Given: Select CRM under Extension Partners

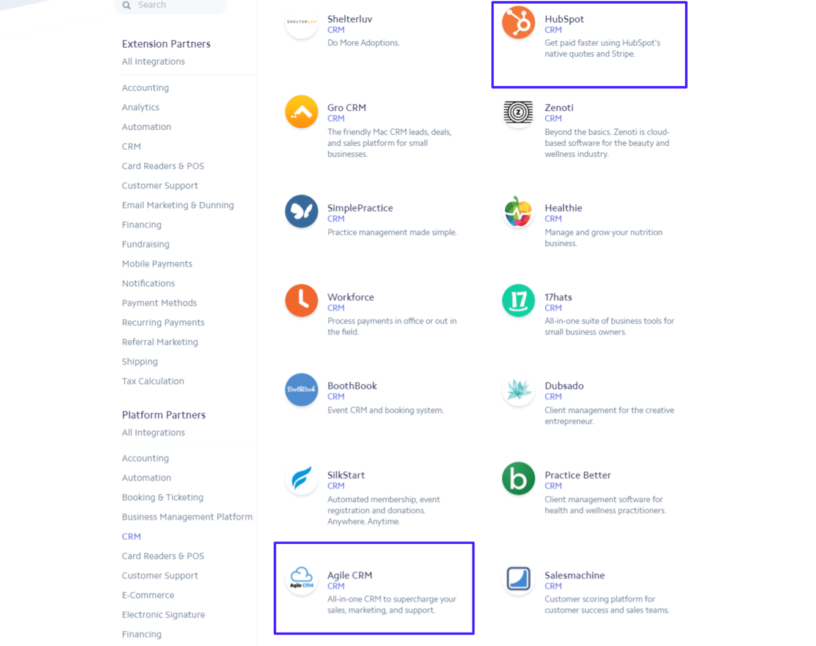Looking at the screenshot, I should [x=131, y=147].
